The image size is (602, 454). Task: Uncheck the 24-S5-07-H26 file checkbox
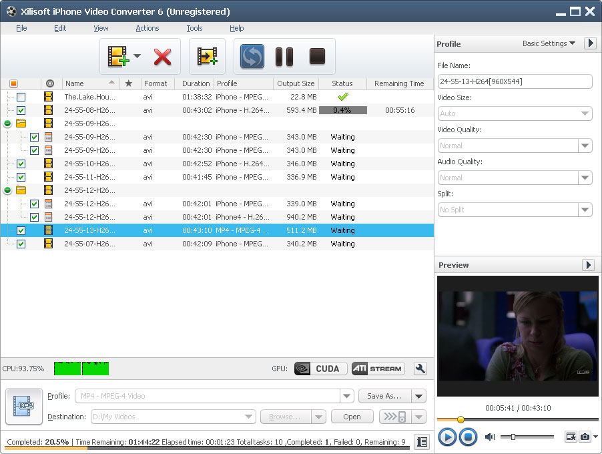[21, 244]
